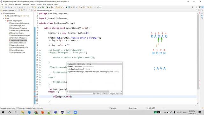204x115 pixels.
Task: Open the Debug dropdown arrow
Action: pyautogui.click(x=40, y=7)
